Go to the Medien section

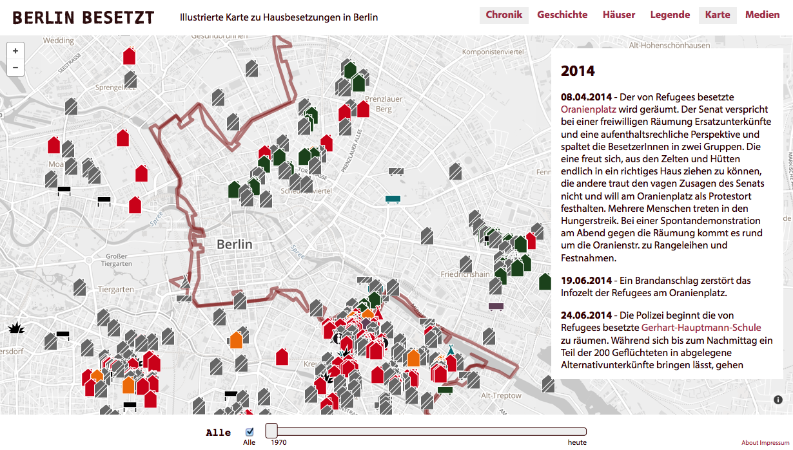click(x=762, y=15)
